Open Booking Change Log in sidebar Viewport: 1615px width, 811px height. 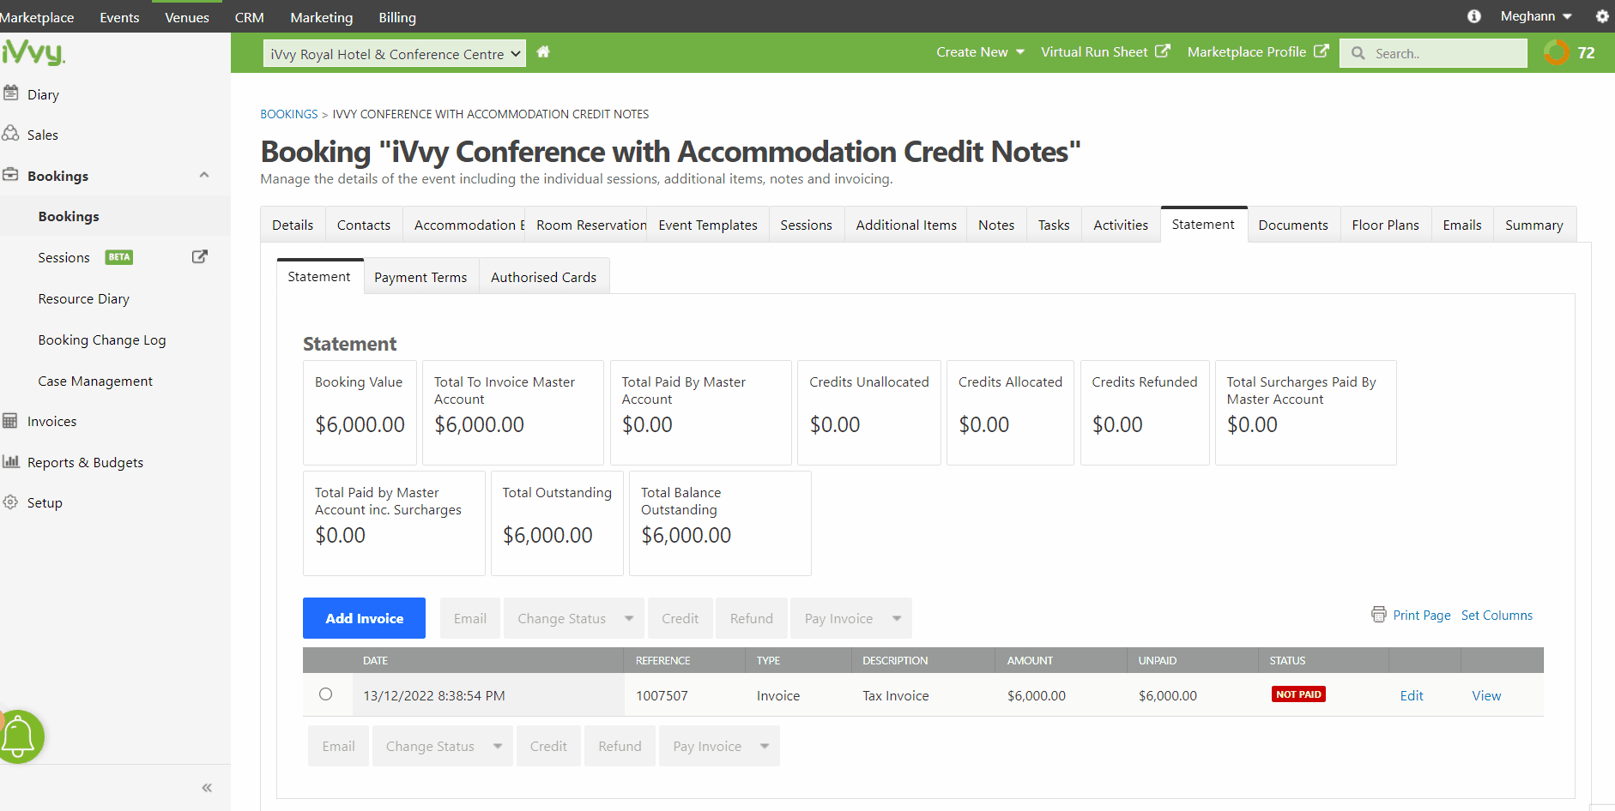coord(102,339)
